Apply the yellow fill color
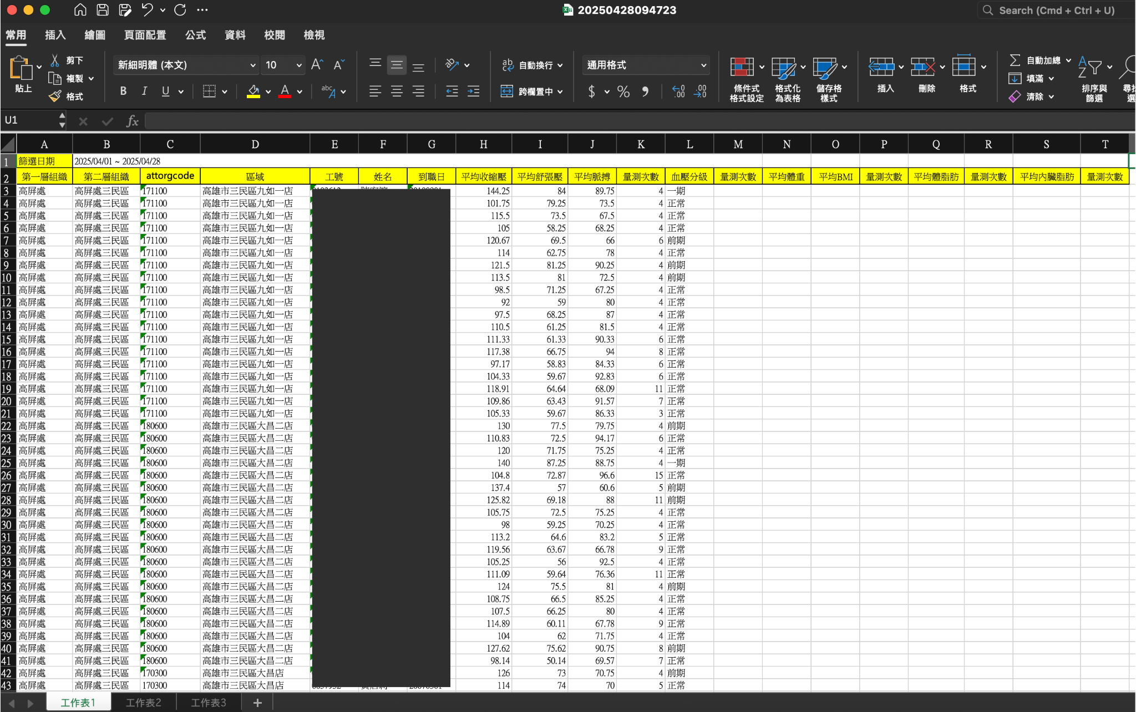The height and width of the screenshot is (712, 1136). [253, 91]
